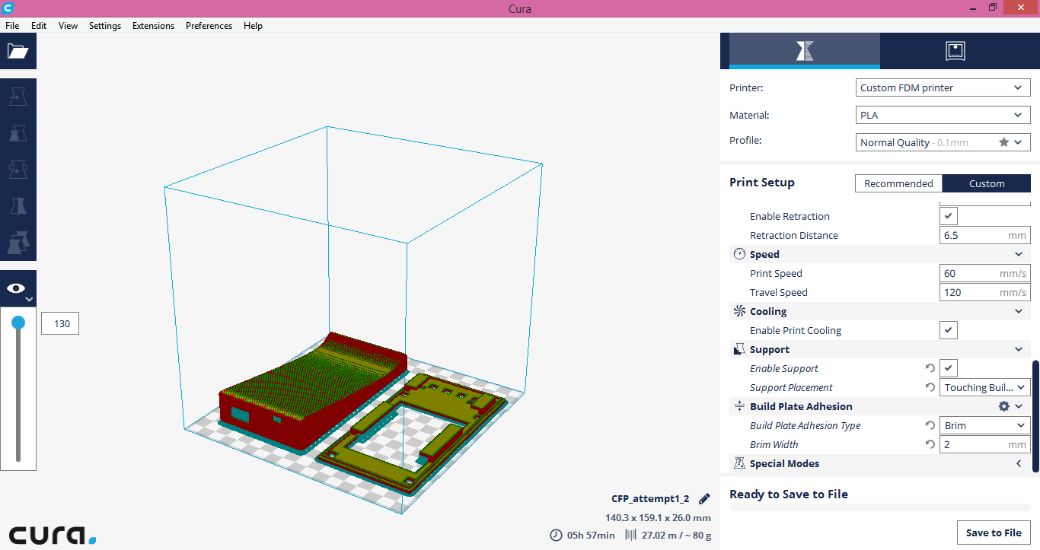Click the filament length icon
1040x550 pixels.
pyautogui.click(x=630, y=535)
